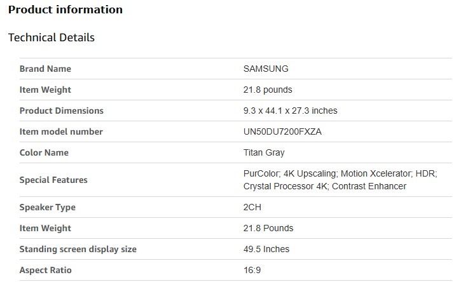Click the Standing screen display size label

(x=78, y=249)
